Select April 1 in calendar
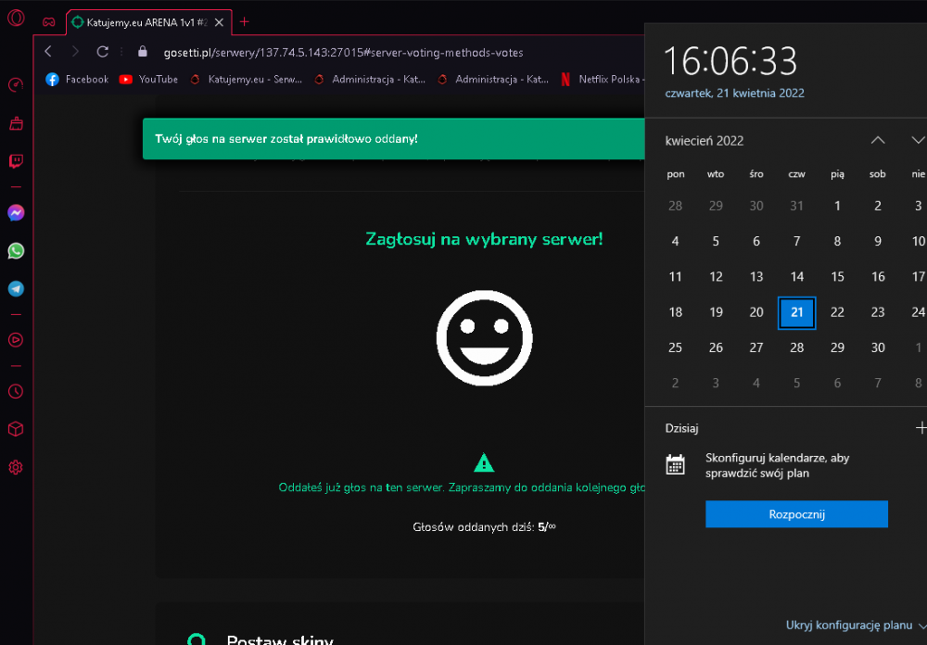 (x=837, y=206)
